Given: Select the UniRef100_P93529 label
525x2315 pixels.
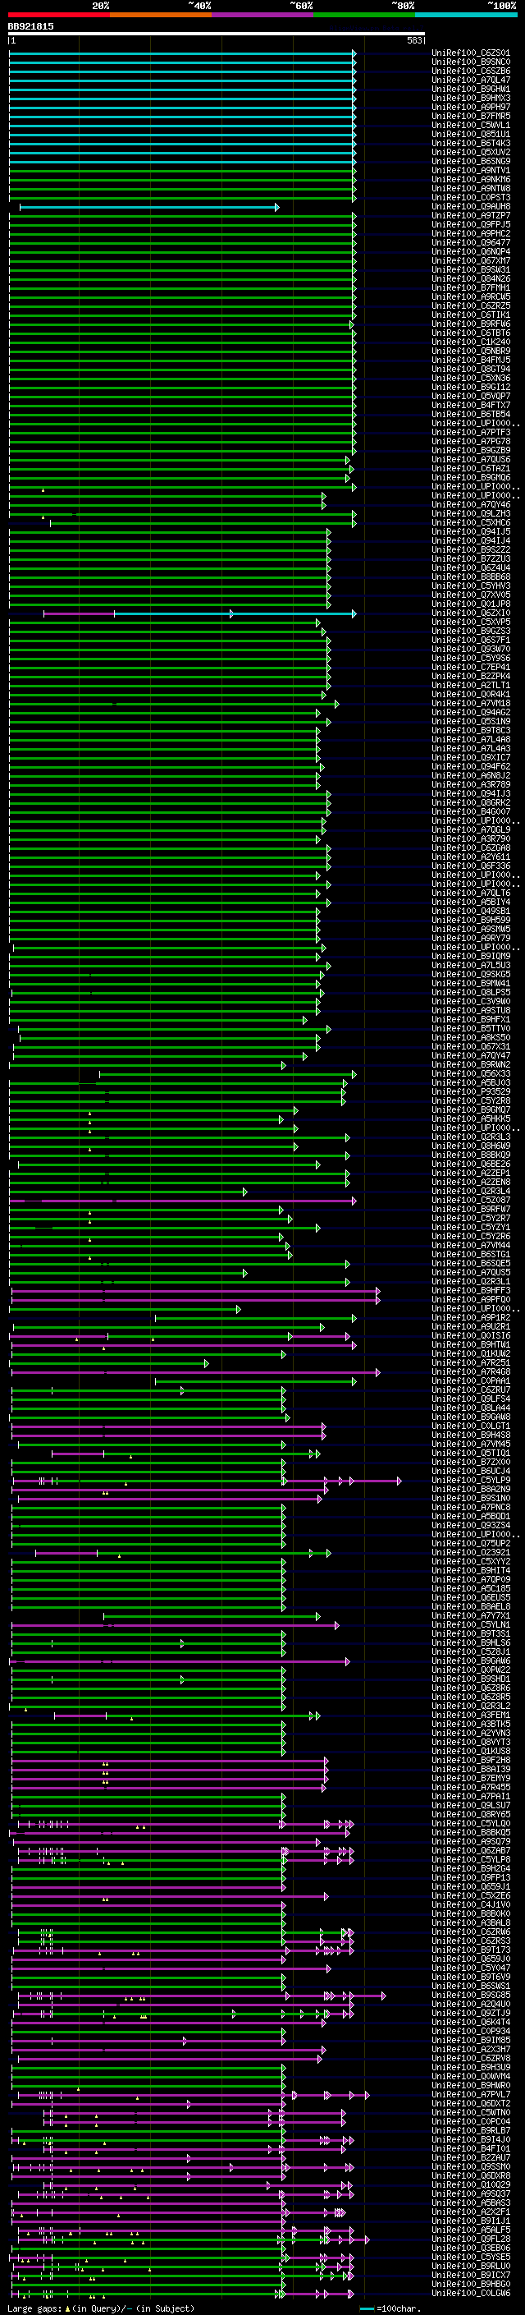Looking at the screenshot, I should [x=471, y=1092].
